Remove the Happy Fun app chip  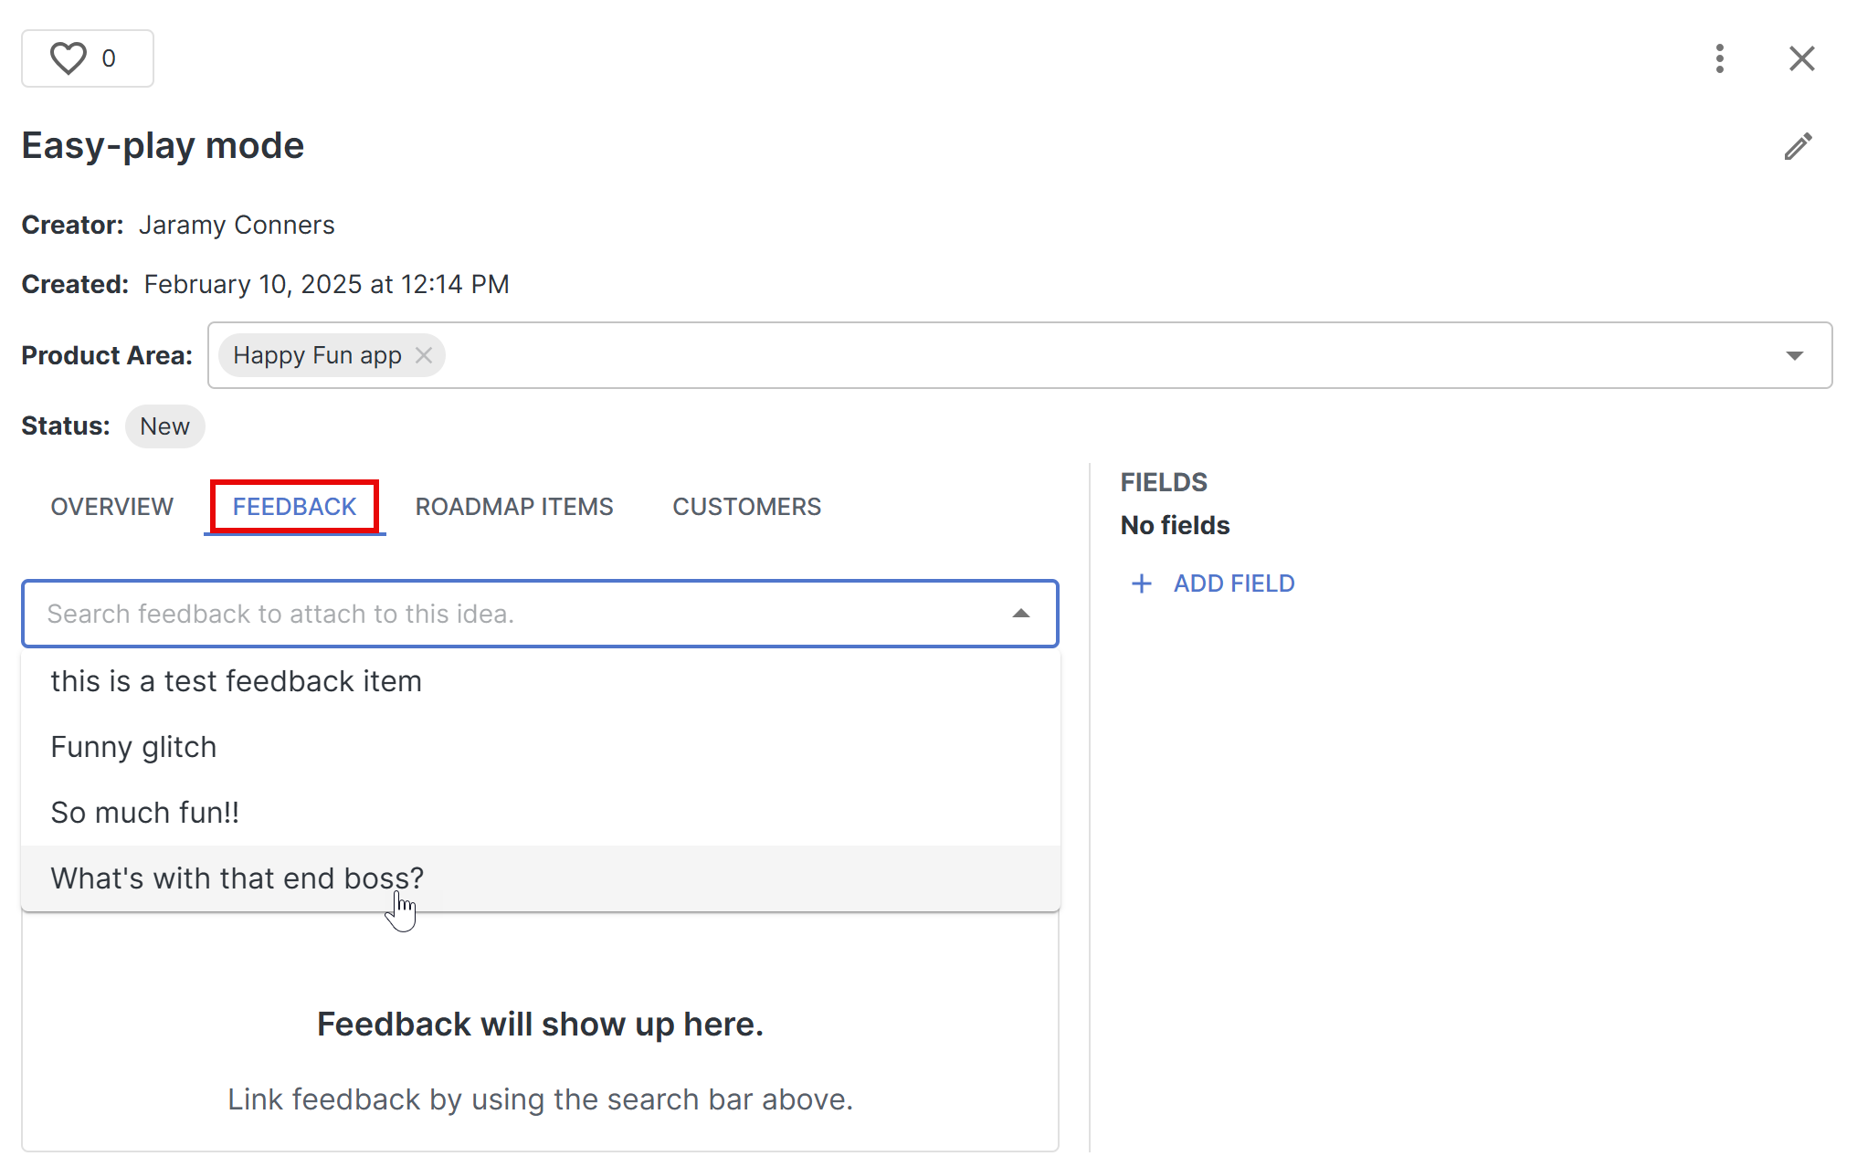click(424, 355)
